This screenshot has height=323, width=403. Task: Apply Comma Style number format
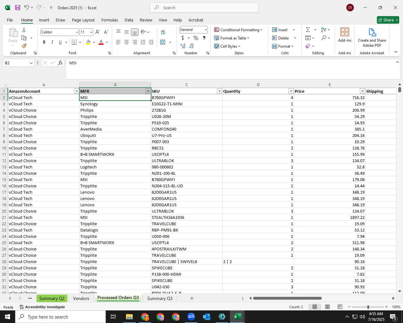[x=204, y=38]
